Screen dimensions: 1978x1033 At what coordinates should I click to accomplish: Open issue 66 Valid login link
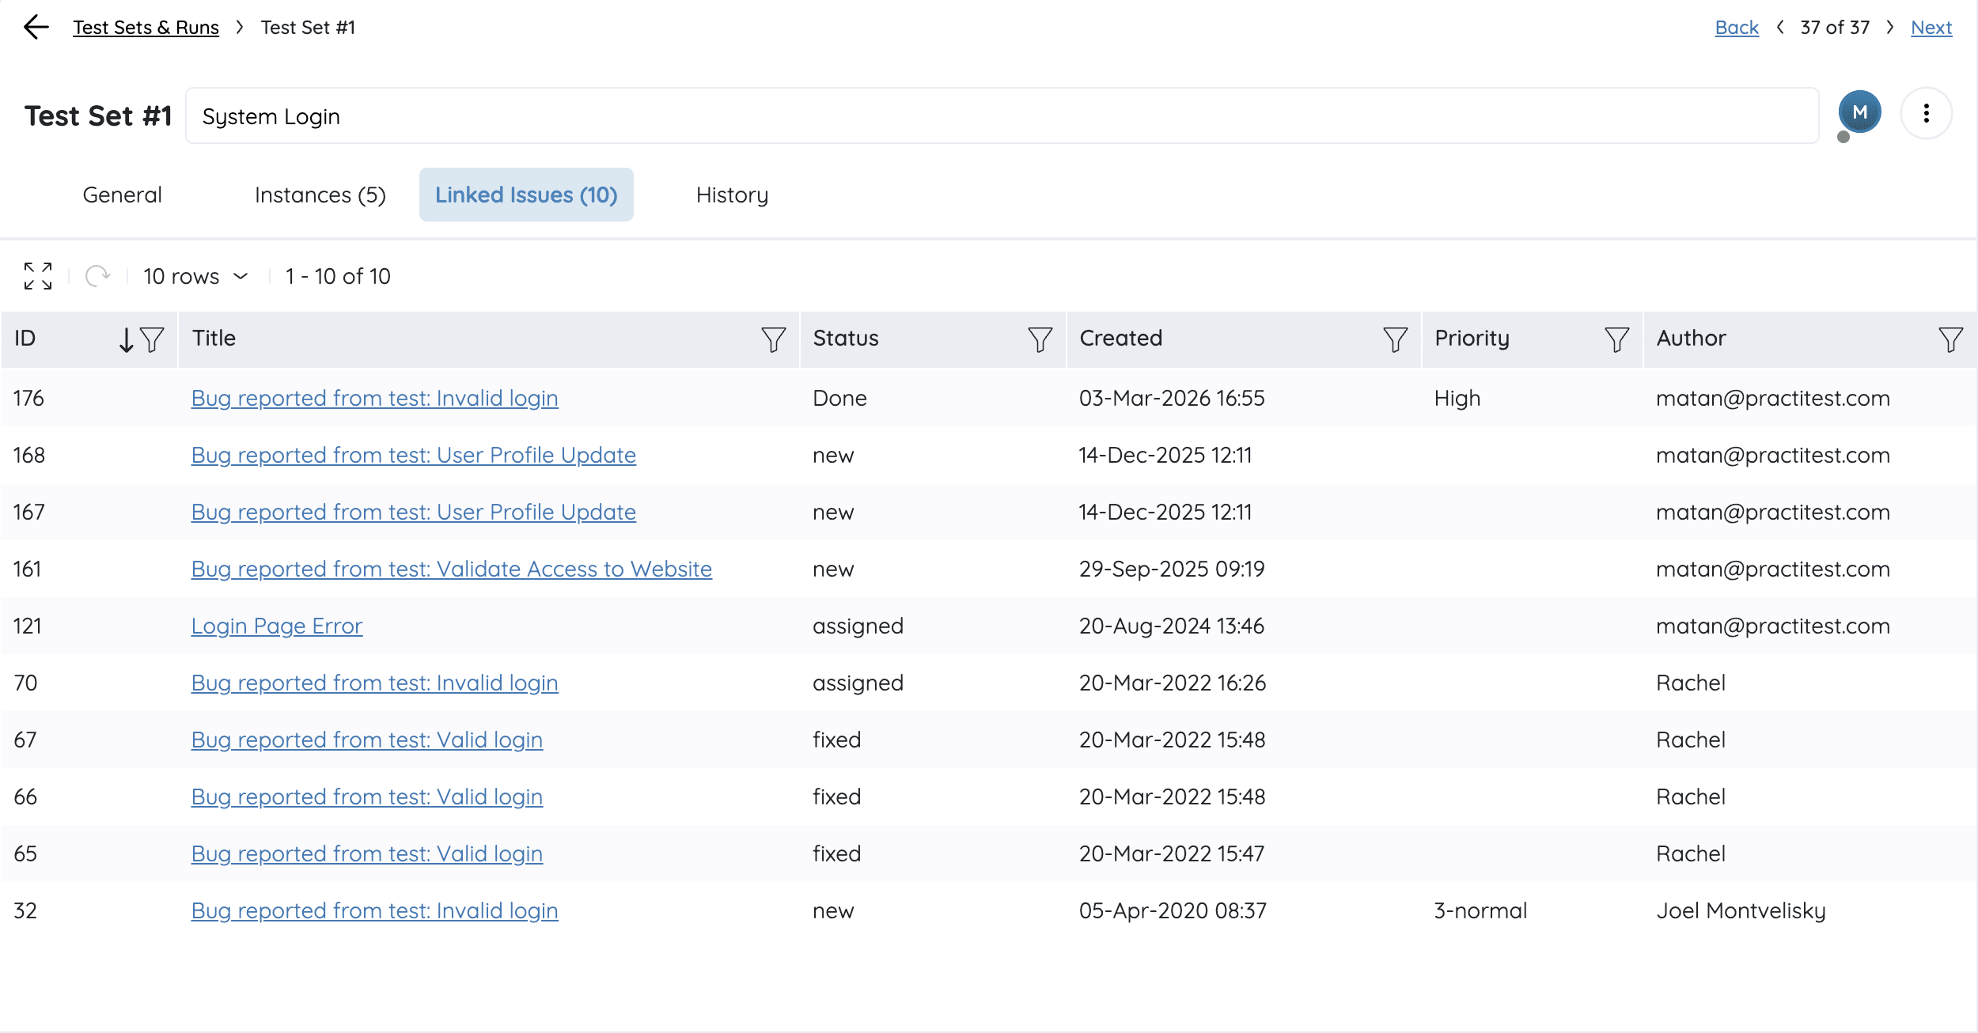[x=366, y=797]
